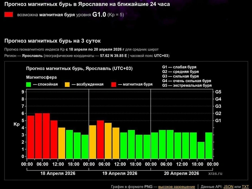This screenshot has width=252, height=189.
Task: Click the green спокойная legend swatch
Action: point(28,85)
